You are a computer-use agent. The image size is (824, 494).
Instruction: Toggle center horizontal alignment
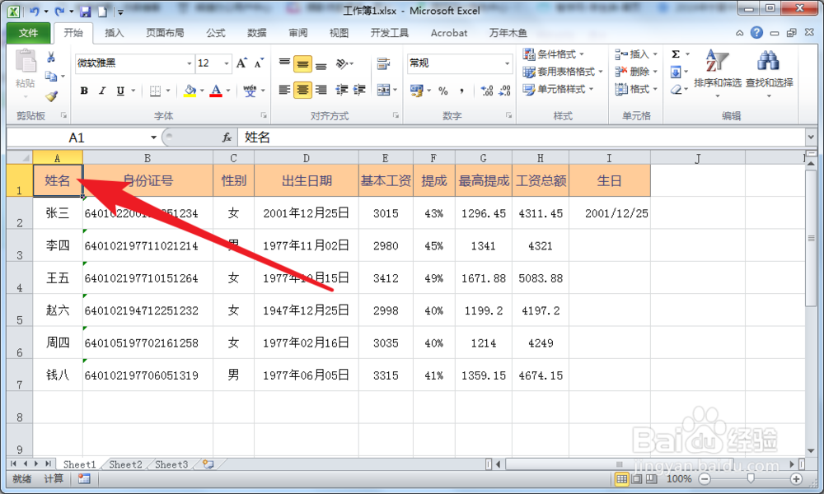[x=302, y=91]
